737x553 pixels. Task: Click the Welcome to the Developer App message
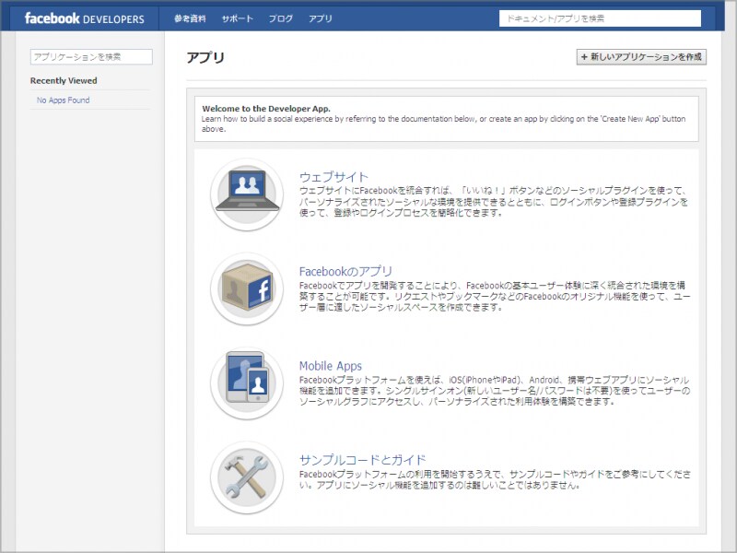pos(266,108)
